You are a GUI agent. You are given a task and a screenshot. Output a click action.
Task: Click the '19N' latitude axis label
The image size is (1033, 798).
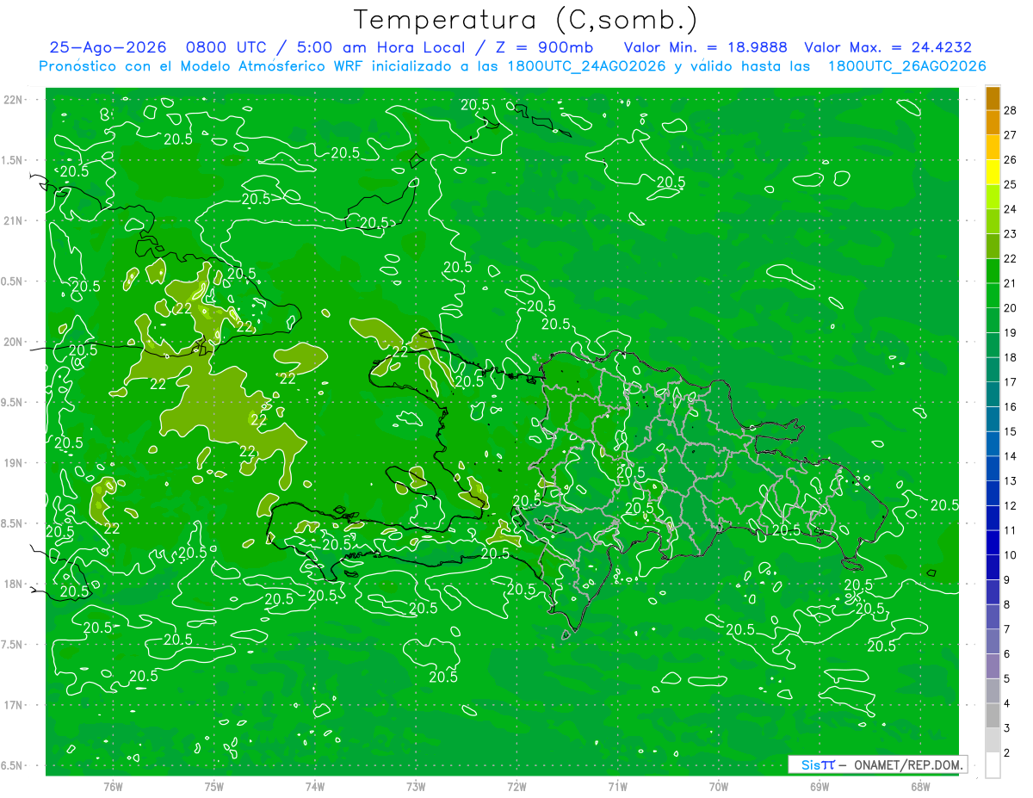(x=14, y=463)
